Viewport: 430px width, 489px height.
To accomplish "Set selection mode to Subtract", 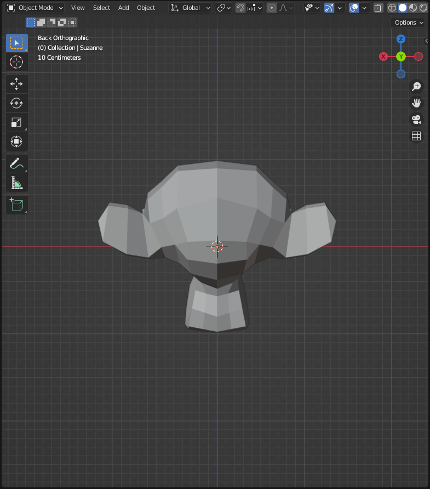I will tap(51, 22).
